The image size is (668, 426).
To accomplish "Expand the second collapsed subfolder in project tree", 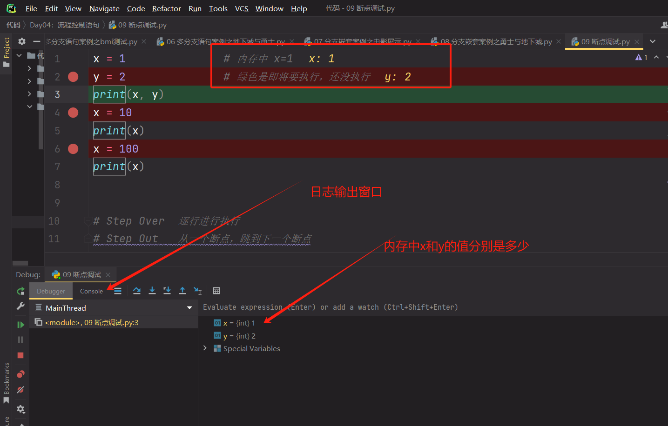I will click(x=29, y=81).
